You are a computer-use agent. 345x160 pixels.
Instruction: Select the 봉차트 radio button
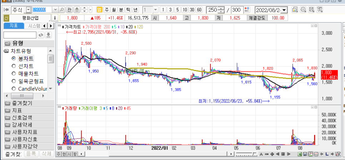click(14, 59)
